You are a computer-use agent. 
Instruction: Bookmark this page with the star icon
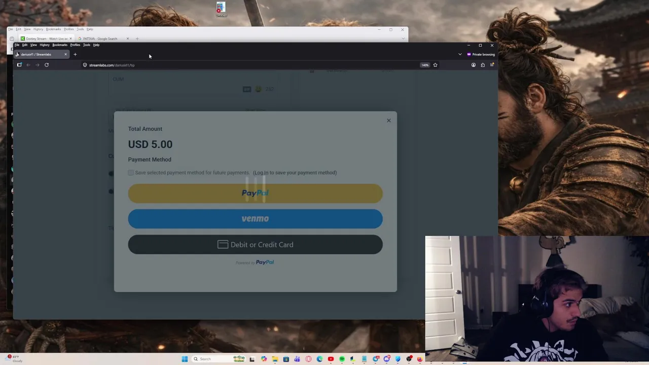tap(435, 65)
